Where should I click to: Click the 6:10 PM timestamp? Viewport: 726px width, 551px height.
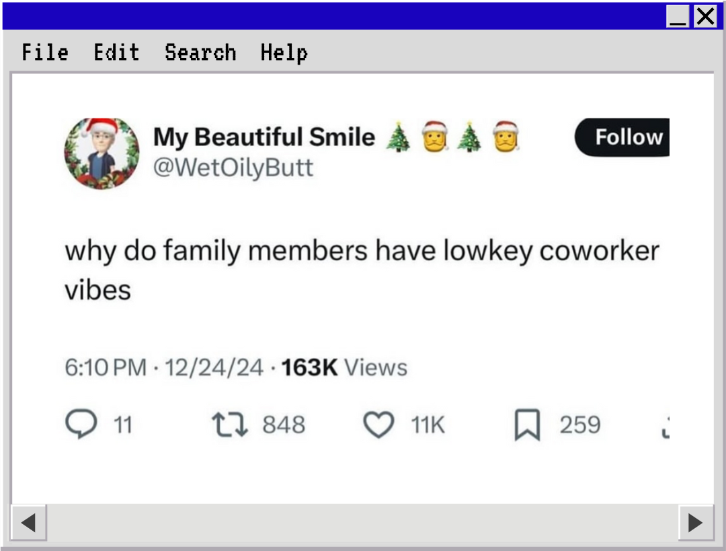[106, 367]
